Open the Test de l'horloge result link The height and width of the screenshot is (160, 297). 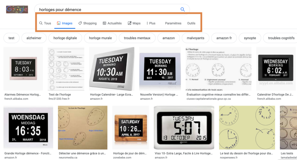click(x=60, y=94)
